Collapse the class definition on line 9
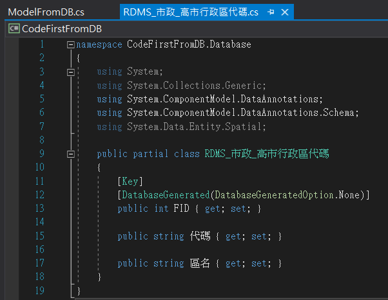This screenshot has height=300, width=388. pos(70,154)
